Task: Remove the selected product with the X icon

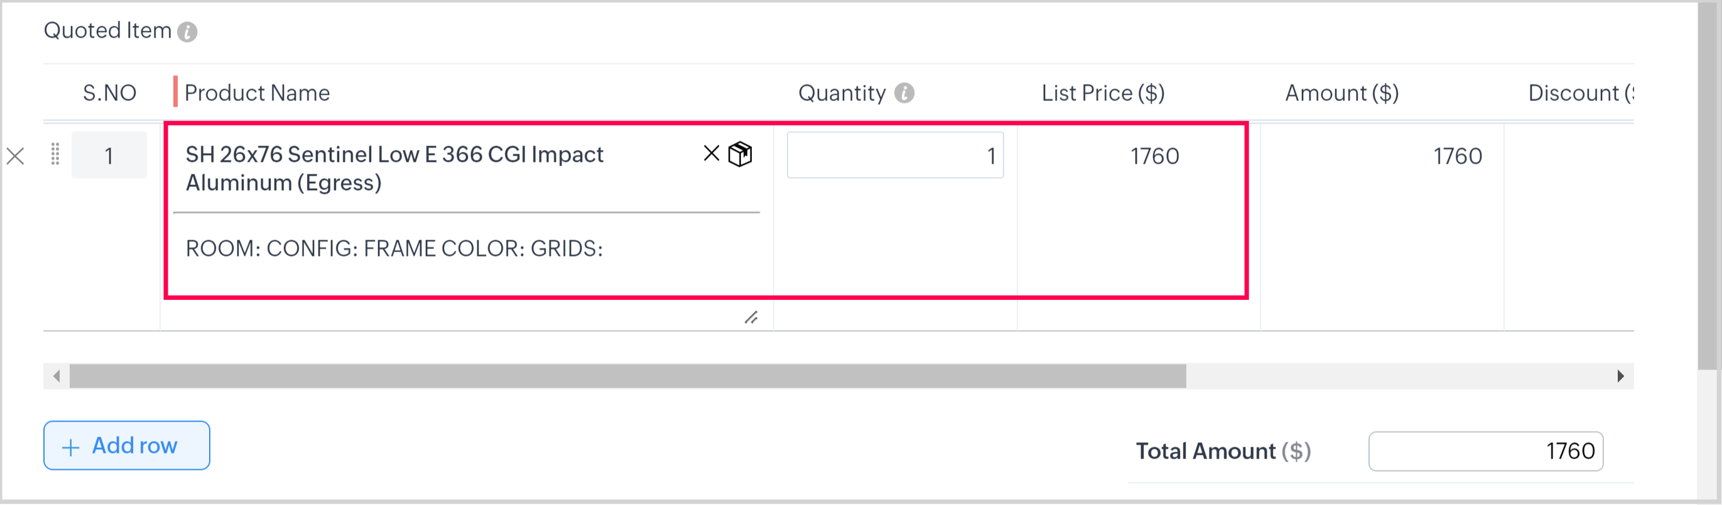Action: click(x=712, y=154)
